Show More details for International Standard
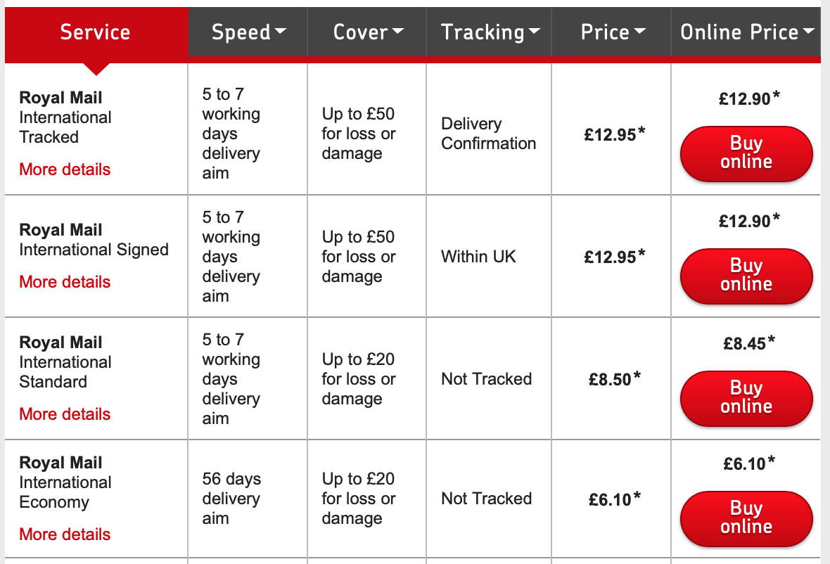The width and height of the screenshot is (830, 564). pos(65,414)
